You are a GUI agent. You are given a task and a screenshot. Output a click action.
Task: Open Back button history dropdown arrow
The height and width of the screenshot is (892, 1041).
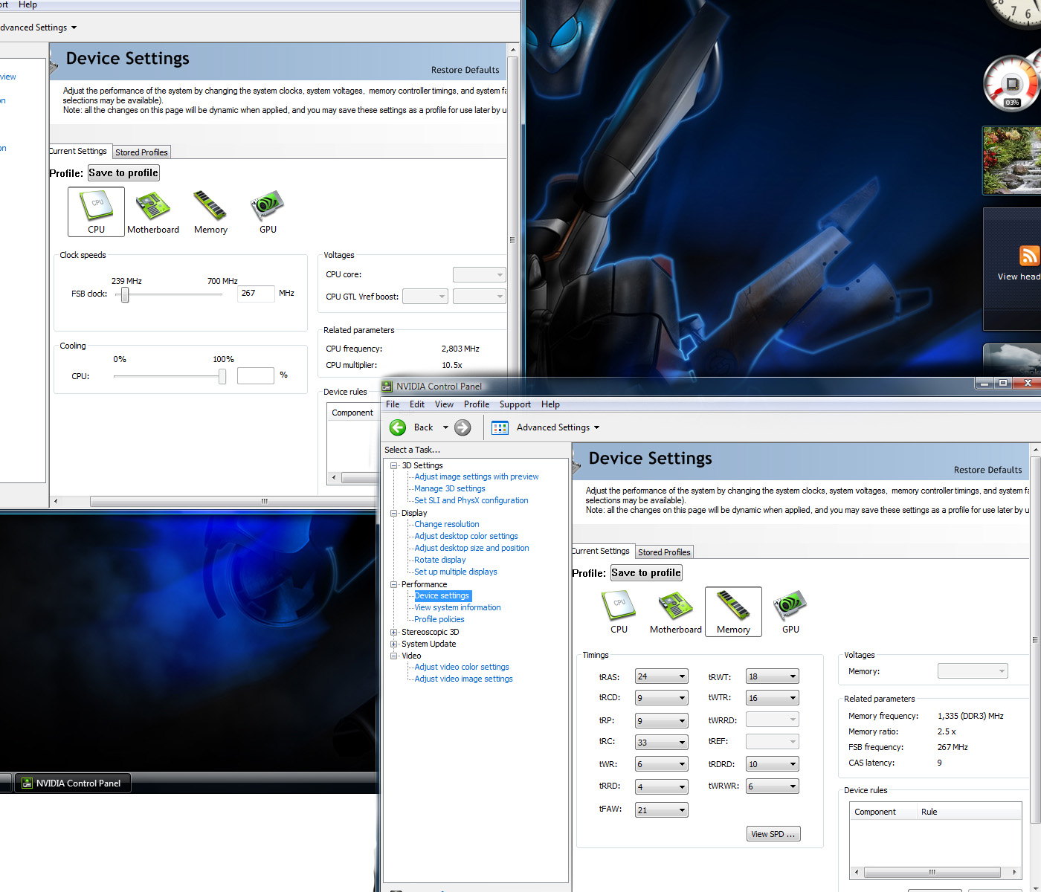coord(445,427)
